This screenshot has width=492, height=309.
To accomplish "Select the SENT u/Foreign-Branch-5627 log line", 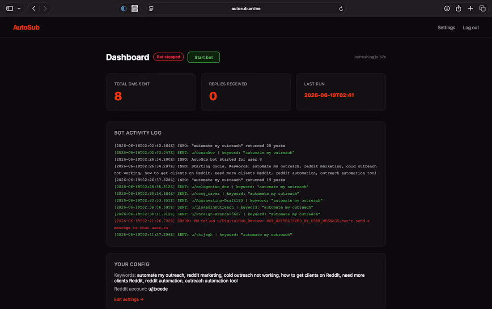I will [217, 215].
